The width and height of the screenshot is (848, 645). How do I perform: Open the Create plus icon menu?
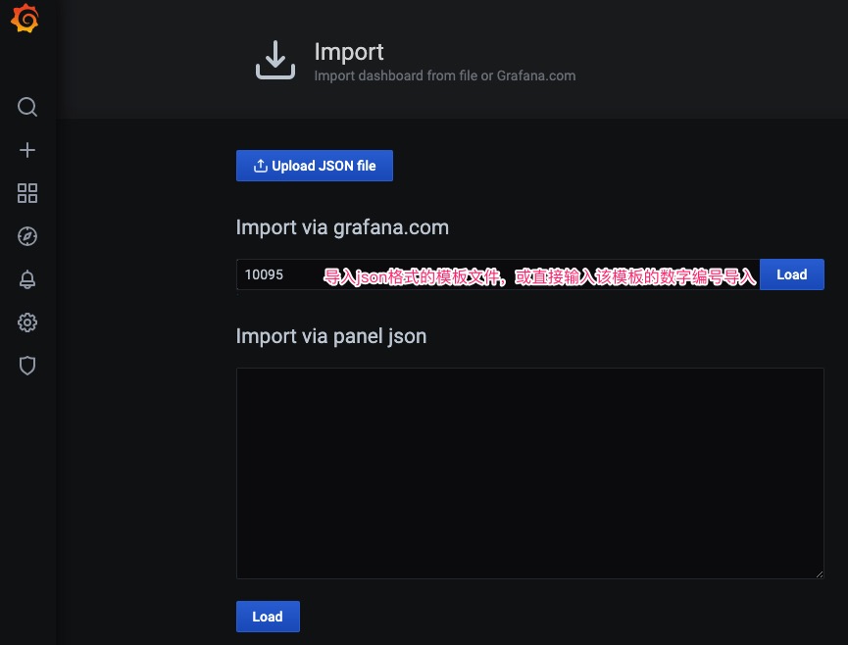tap(27, 150)
